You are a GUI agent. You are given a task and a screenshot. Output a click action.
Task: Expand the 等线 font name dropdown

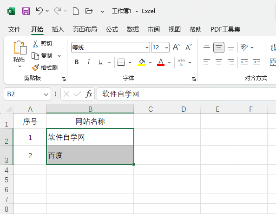point(147,47)
